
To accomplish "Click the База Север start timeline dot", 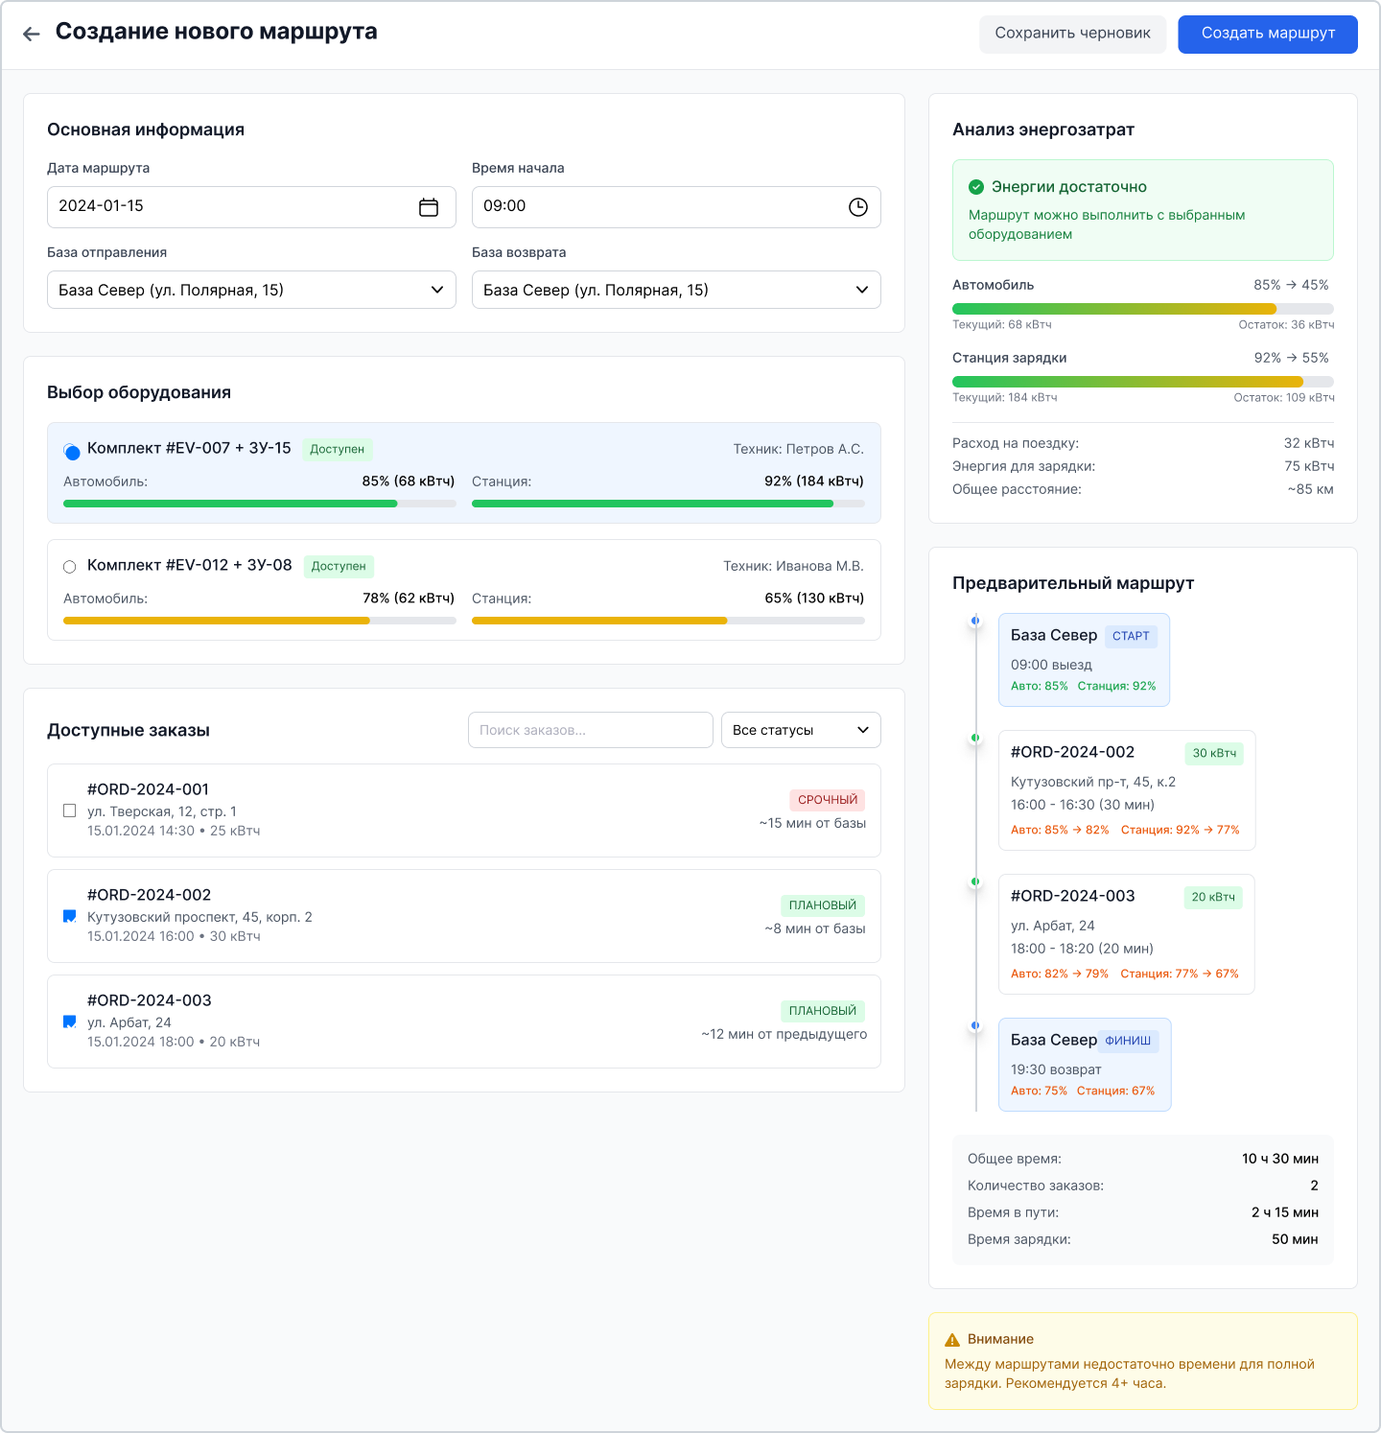I will (975, 621).
